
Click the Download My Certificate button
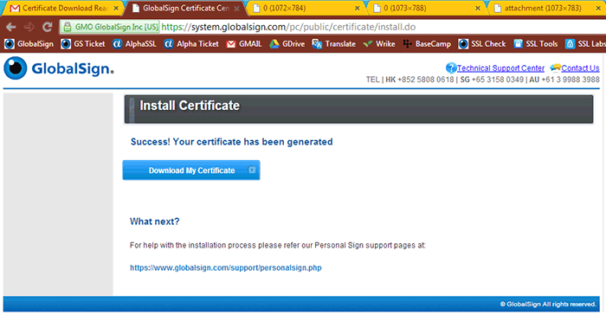coord(191,170)
